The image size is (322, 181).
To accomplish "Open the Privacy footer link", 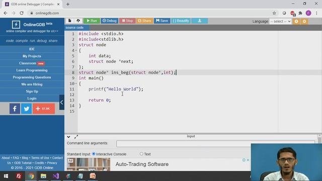I will (x=52, y=163).
